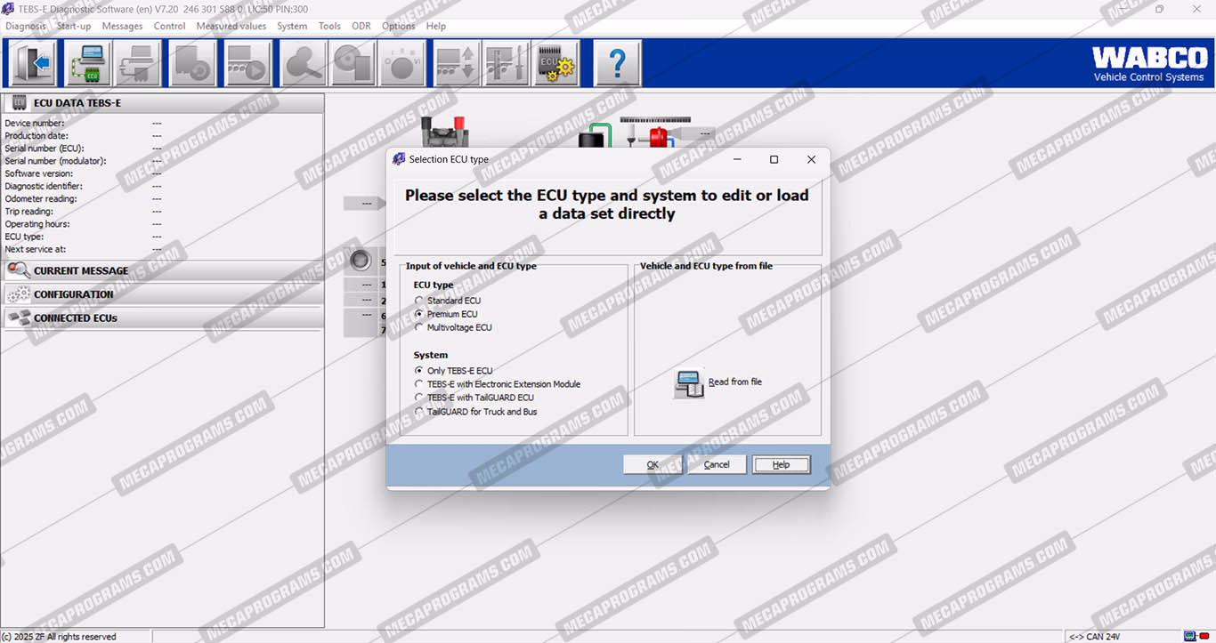Expand the CONNECTED ECUs section
The image size is (1216, 643).
(x=76, y=317)
